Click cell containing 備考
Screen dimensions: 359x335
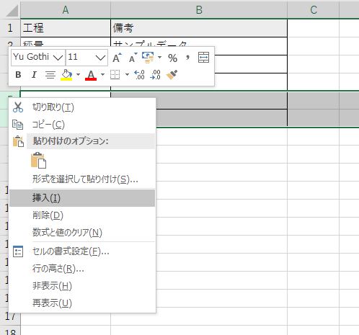coord(199,28)
